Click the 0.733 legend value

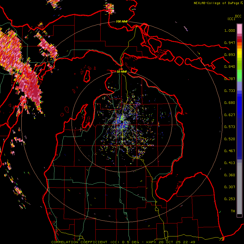(230, 91)
